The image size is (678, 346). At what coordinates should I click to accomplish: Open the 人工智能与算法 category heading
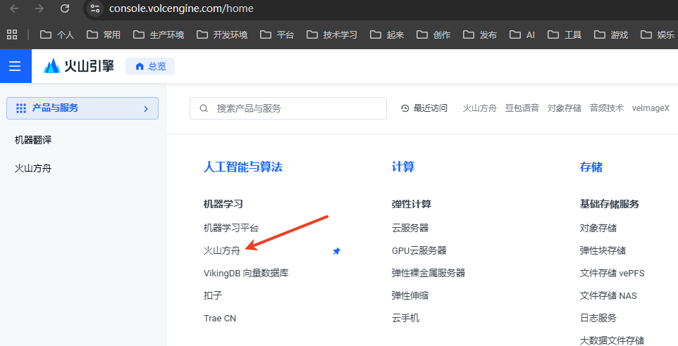243,167
